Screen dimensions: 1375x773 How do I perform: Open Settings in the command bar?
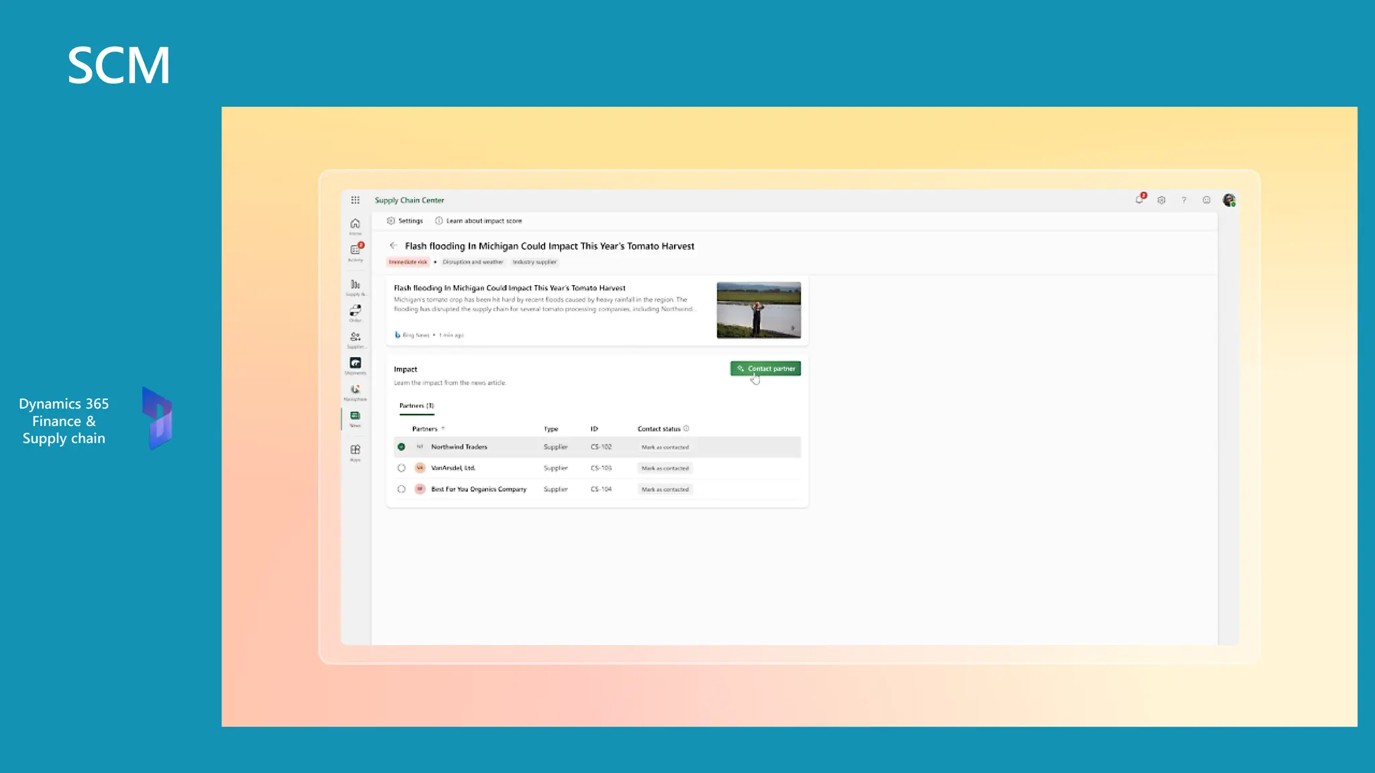[x=405, y=221]
